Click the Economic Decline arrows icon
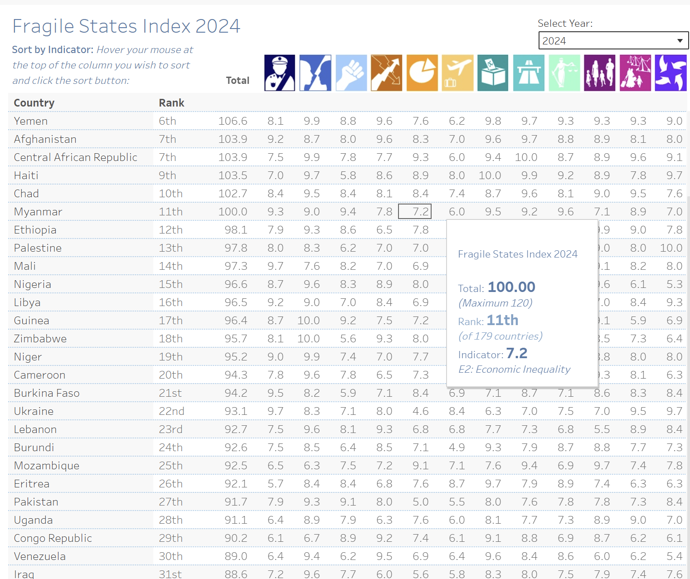The height and width of the screenshot is (579, 690). 386,73
